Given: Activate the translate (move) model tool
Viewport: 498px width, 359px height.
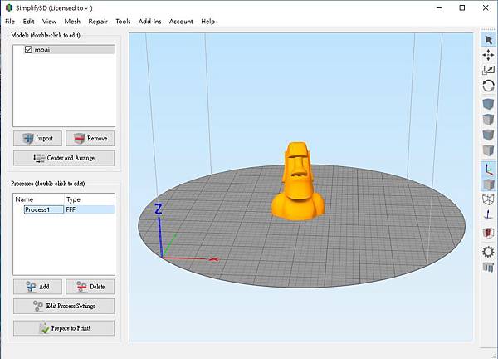Looking at the screenshot, I should pyautogui.click(x=488, y=55).
